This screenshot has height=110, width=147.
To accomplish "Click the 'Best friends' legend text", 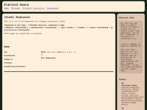I will 67,28.
